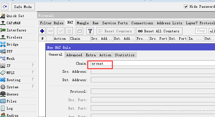The height and width of the screenshot is (117, 215).
Task: Open Queues in sidebar
Action: click(x=9, y=94)
